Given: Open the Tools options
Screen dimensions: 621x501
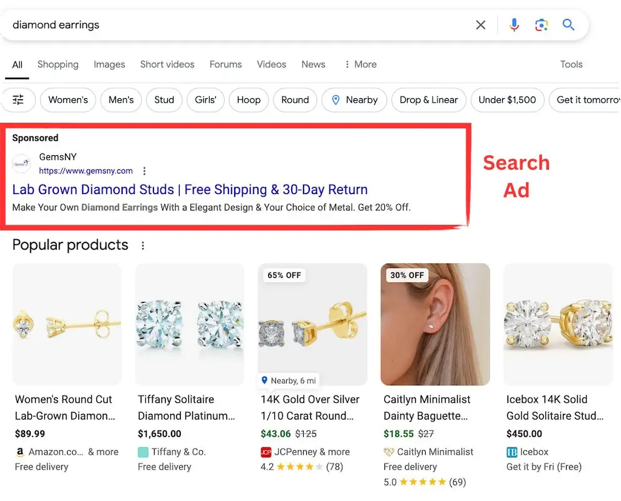Looking at the screenshot, I should 571,64.
